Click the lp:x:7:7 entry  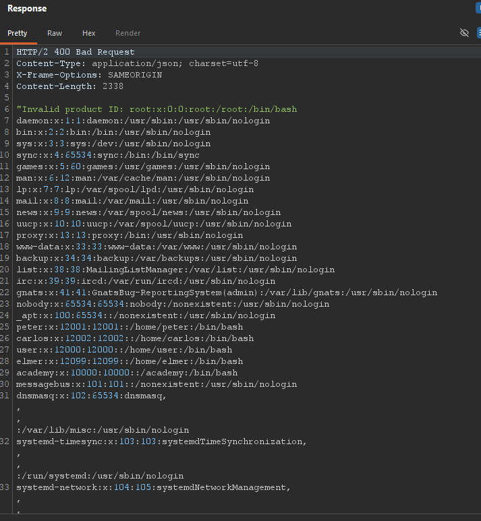[135, 189]
